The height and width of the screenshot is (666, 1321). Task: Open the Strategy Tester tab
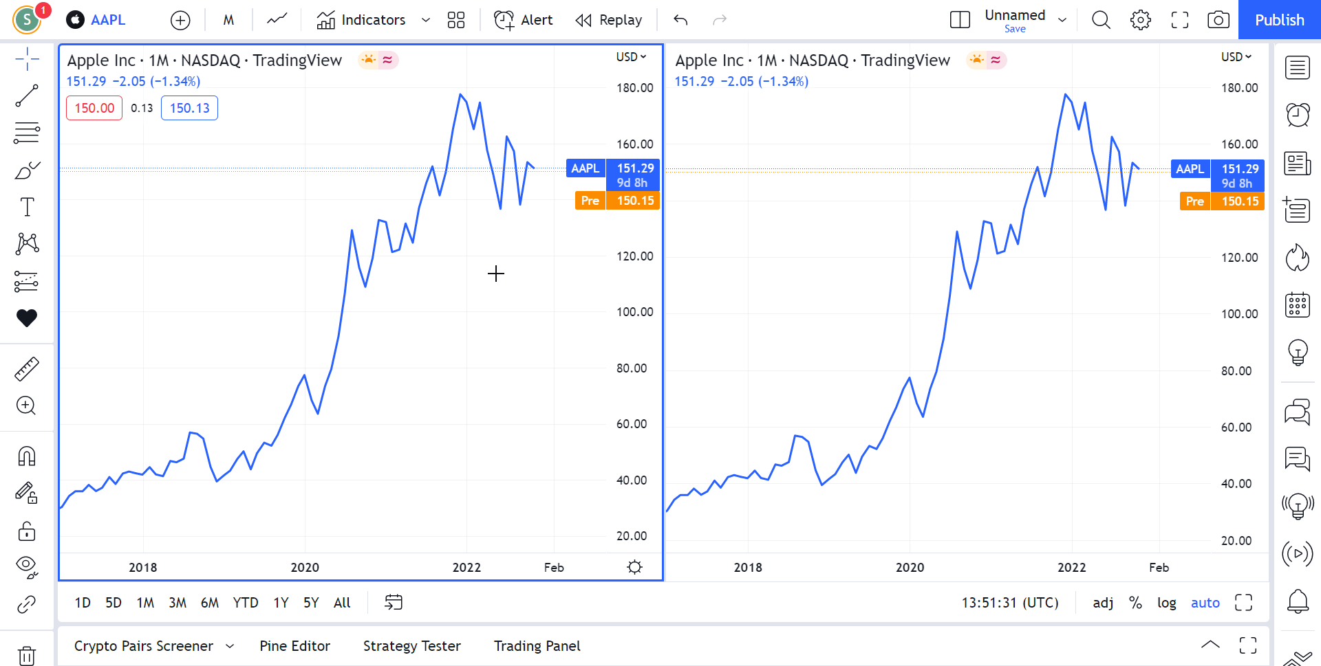[x=411, y=646]
